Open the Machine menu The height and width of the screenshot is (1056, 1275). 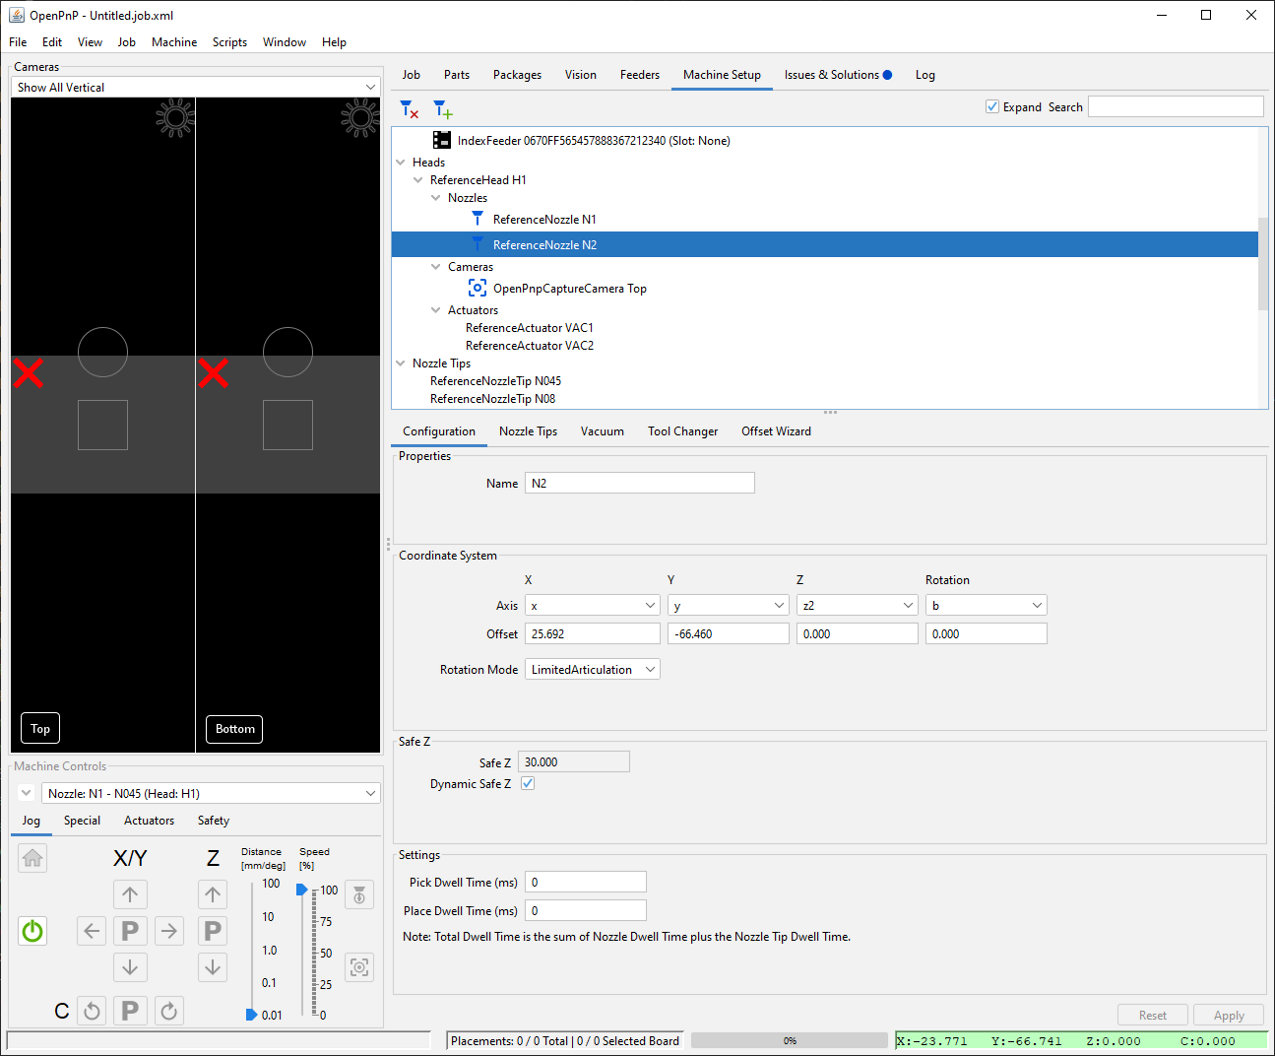[173, 42]
